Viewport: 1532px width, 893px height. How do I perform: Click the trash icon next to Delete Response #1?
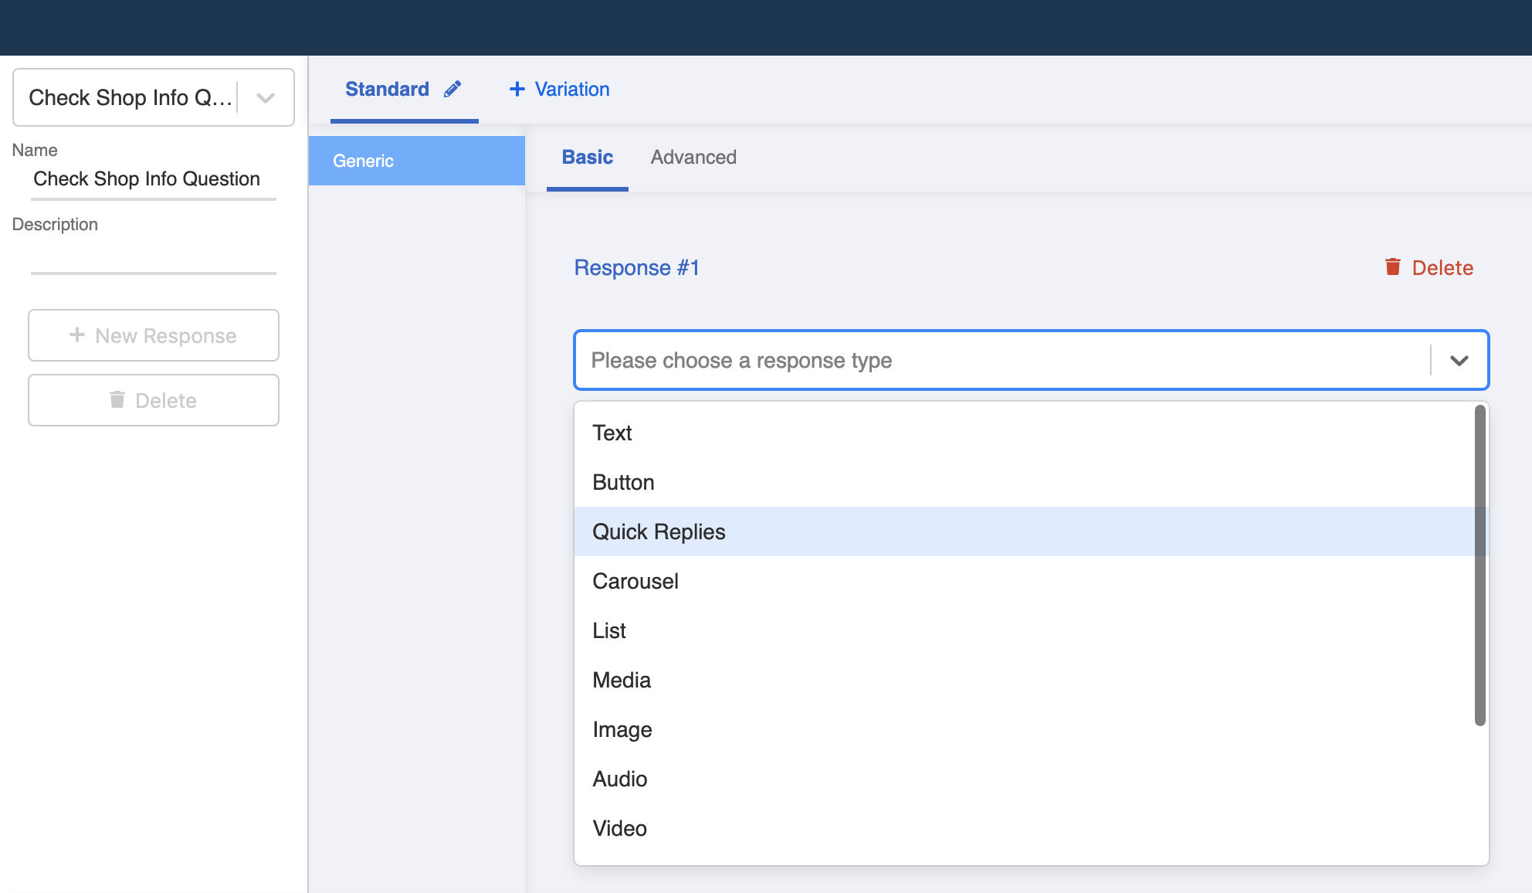click(x=1393, y=267)
